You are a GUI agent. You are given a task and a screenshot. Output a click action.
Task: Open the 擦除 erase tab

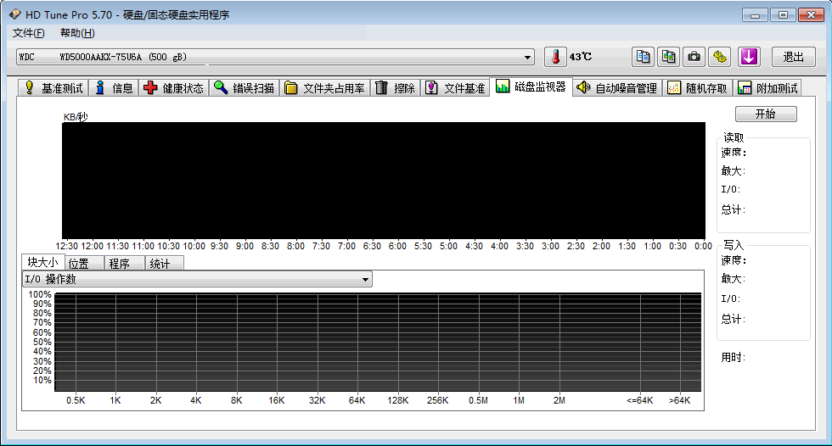coord(396,88)
